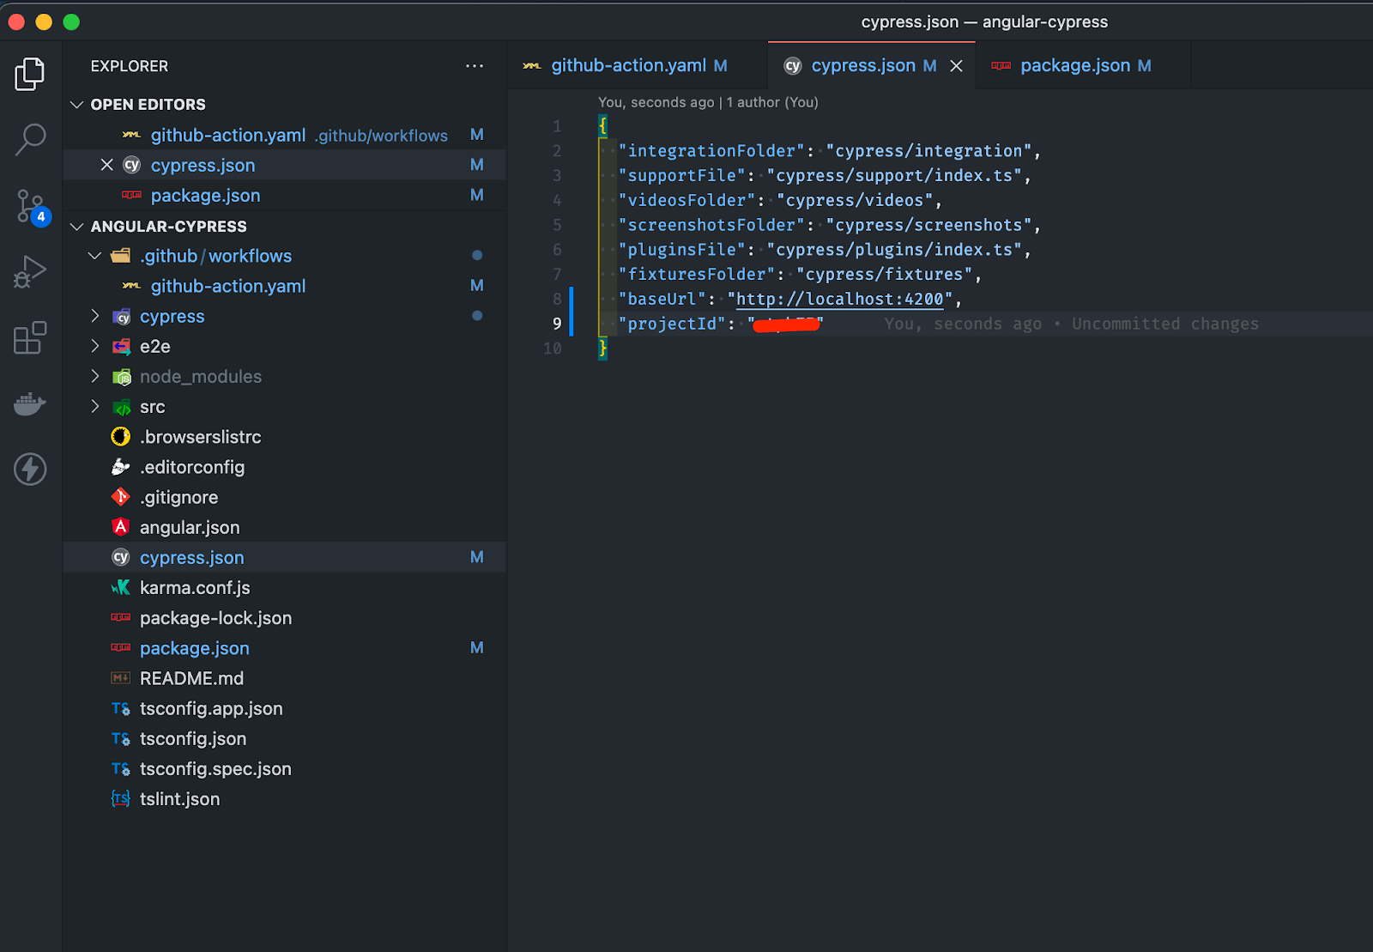Click the "Uncommitted changes" inline blame text
The image size is (1373, 952).
click(x=1165, y=324)
